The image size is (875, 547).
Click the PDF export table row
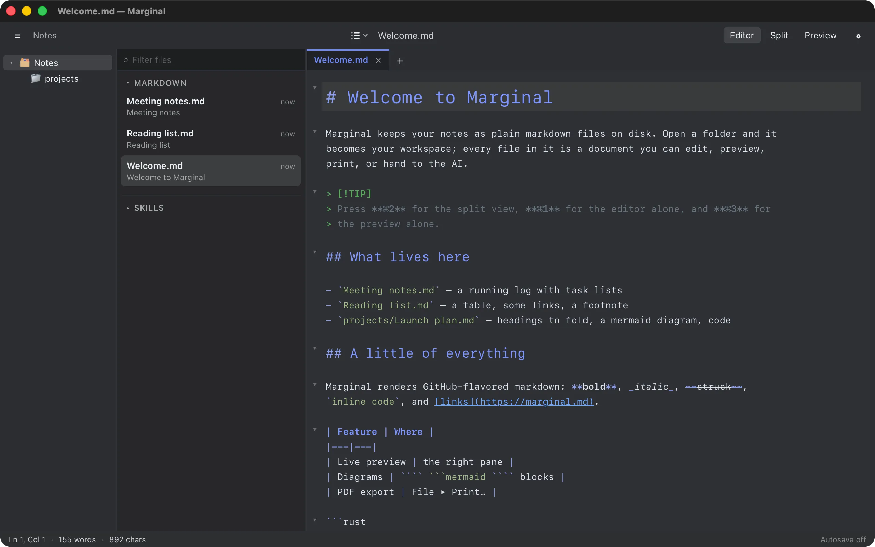pos(411,492)
